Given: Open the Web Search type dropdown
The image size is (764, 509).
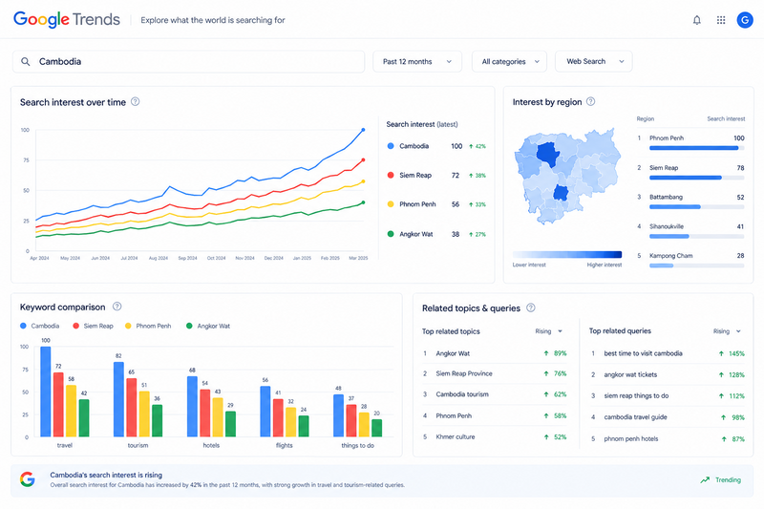Looking at the screenshot, I should (593, 61).
